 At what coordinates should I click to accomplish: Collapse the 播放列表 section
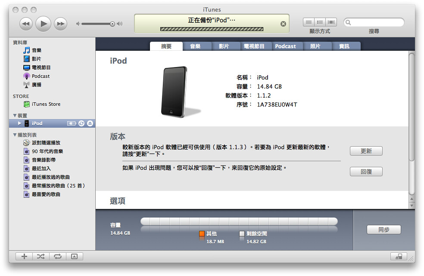pos(14,135)
